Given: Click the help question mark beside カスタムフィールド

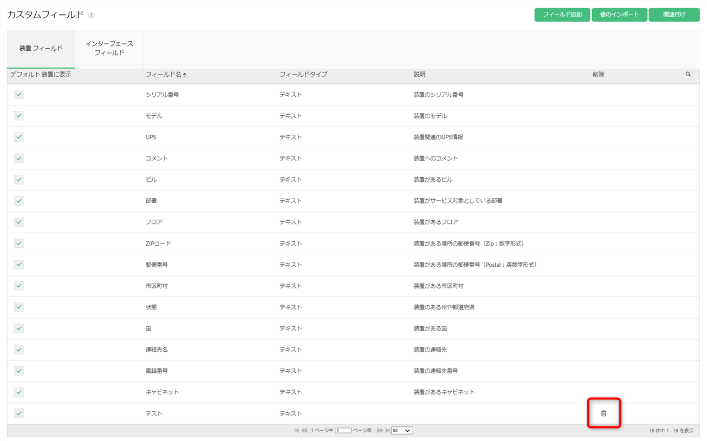Looking at the screenshot, I should (x=92, y=16).
